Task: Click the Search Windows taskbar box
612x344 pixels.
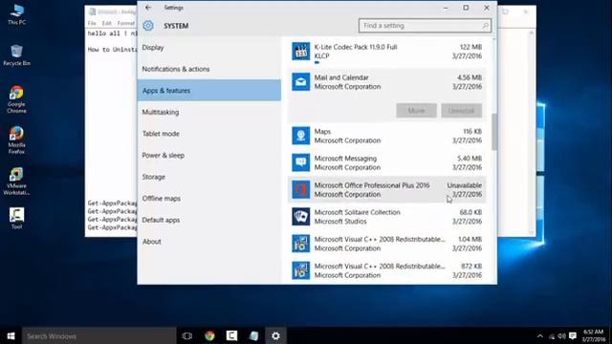Action: point(99,335)
